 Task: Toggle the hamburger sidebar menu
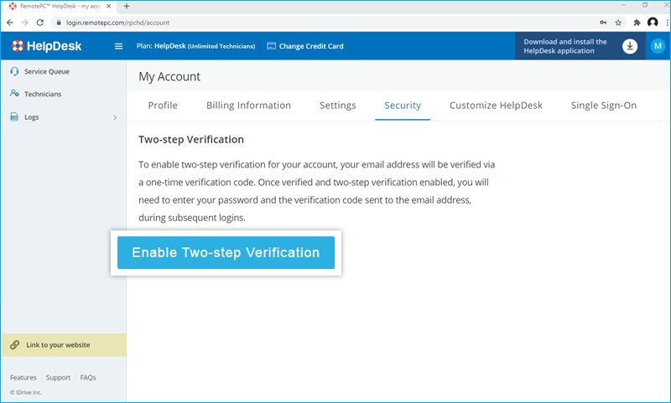click(118, 46)
